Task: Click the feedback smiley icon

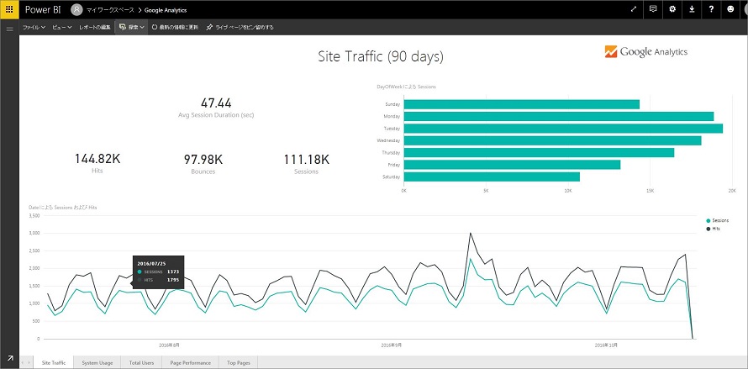Action: pos(731,9)
